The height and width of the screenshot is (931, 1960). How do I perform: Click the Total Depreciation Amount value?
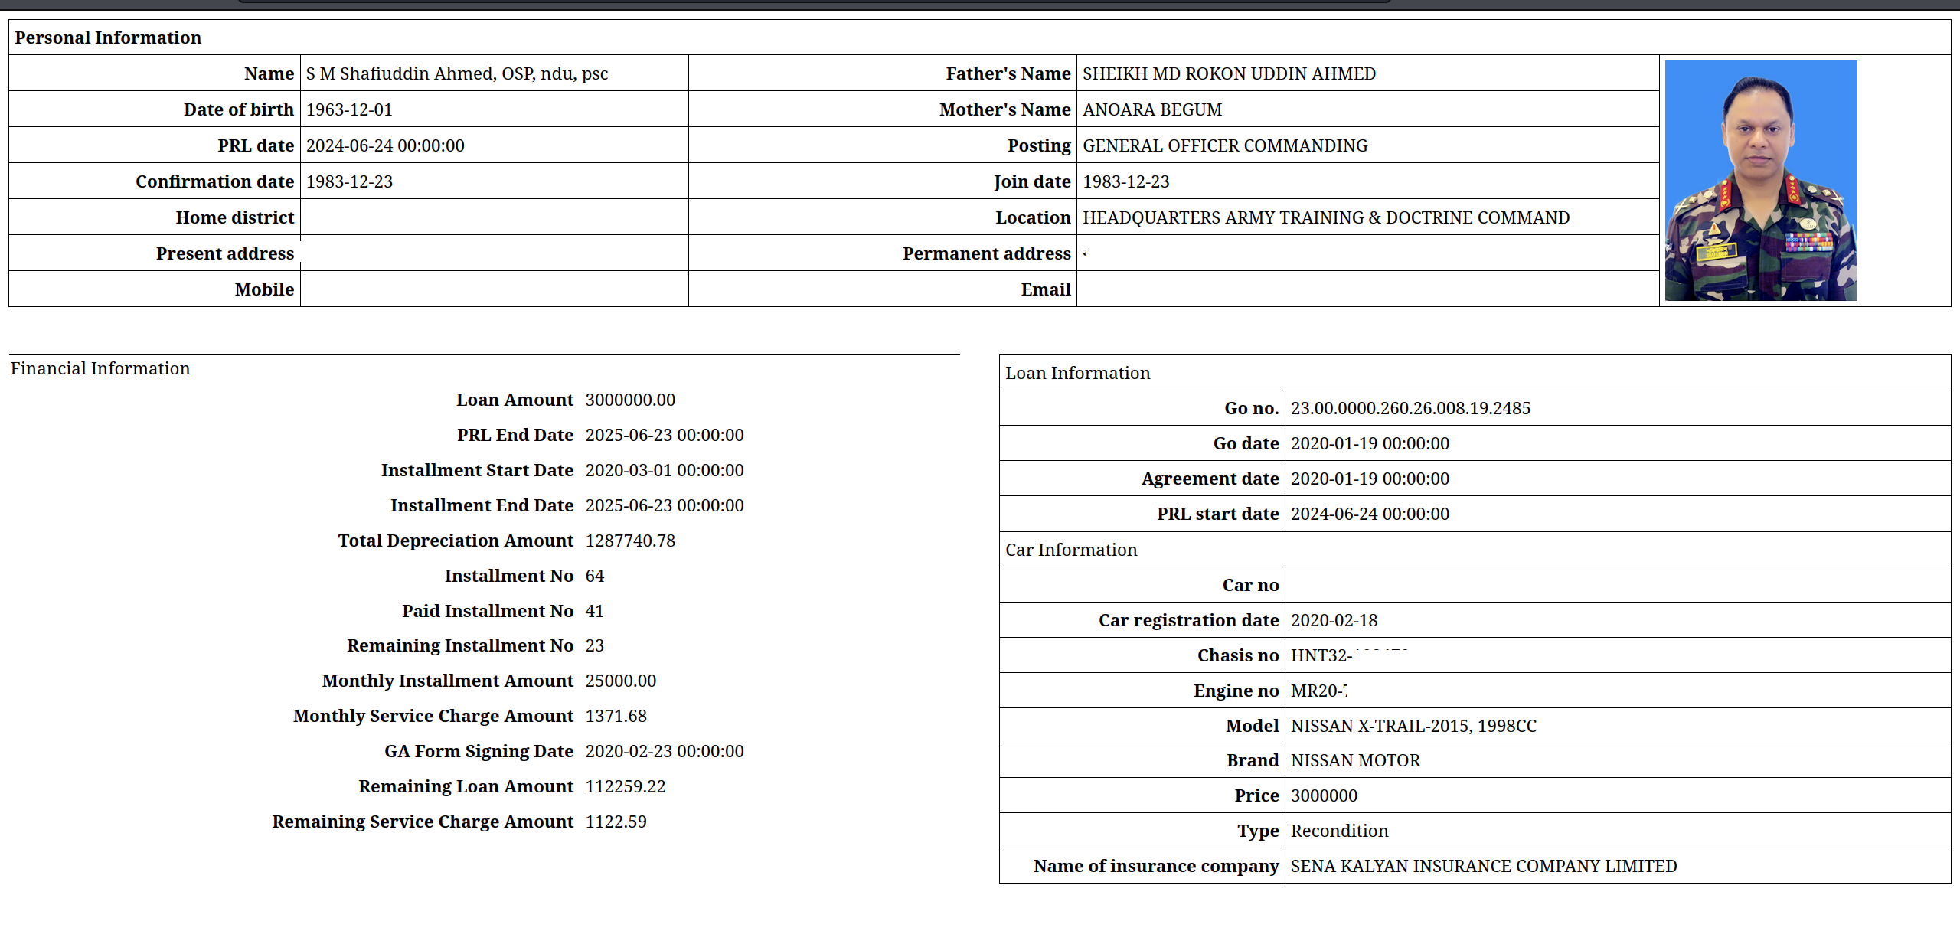click(x=630, y=541)
